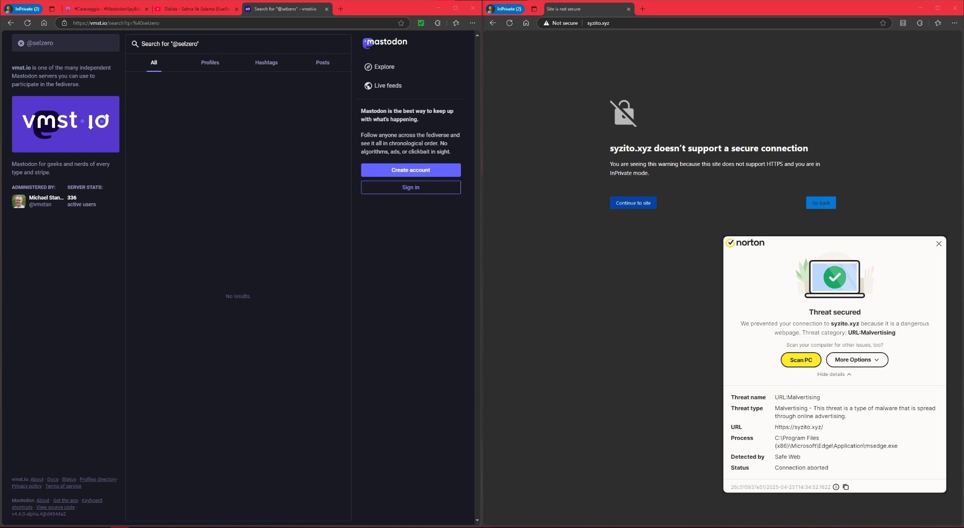Click Scan PC button in Norton
964x528 pixels.
(x=800, y=360)
